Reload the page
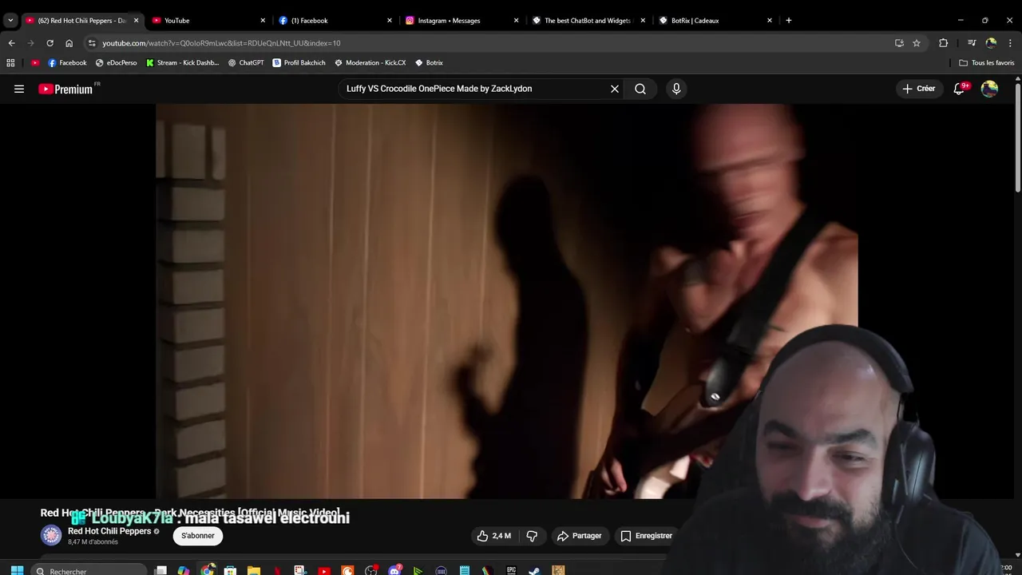 (x=50, y=43)
